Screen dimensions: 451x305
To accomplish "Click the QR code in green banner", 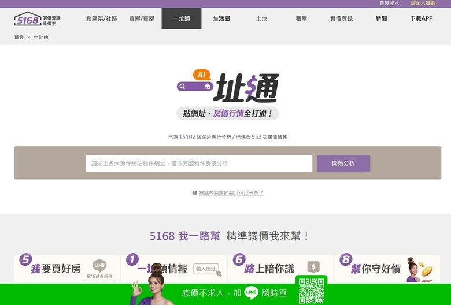I will point(311,291).
